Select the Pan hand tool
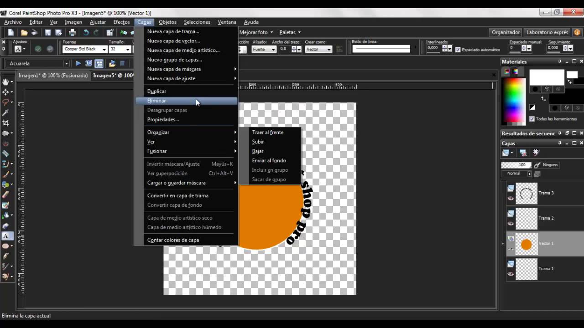This screenshot has height=328, width=584. tap(6, 82)
